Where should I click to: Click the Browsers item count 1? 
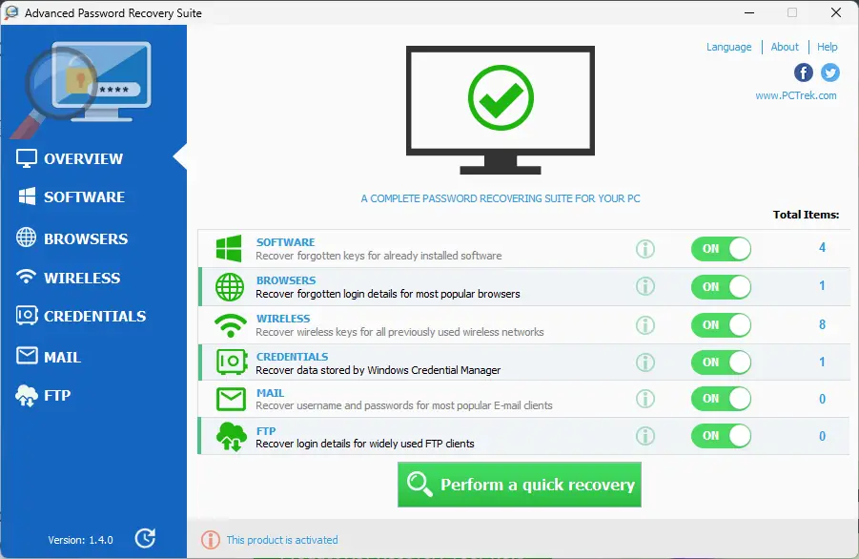822,285
